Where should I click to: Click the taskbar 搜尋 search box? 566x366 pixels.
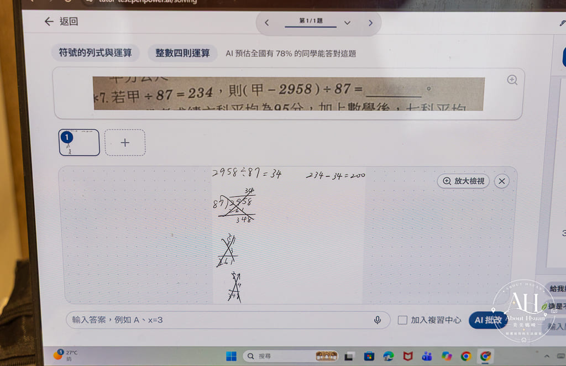[291, 356]
